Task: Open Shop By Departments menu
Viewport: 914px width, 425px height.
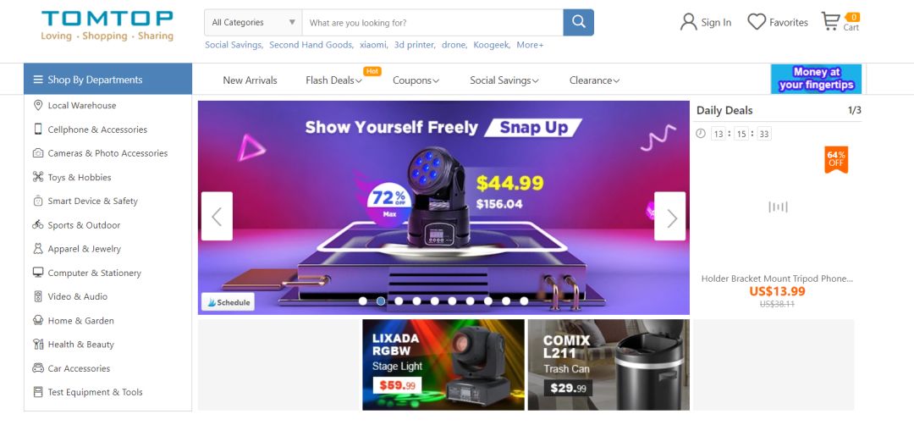Action: [x=107, y=80]
